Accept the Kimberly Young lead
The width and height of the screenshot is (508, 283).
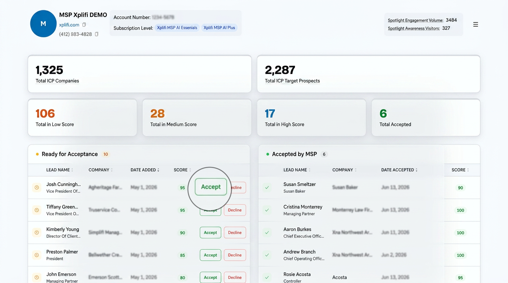(210, 233)
